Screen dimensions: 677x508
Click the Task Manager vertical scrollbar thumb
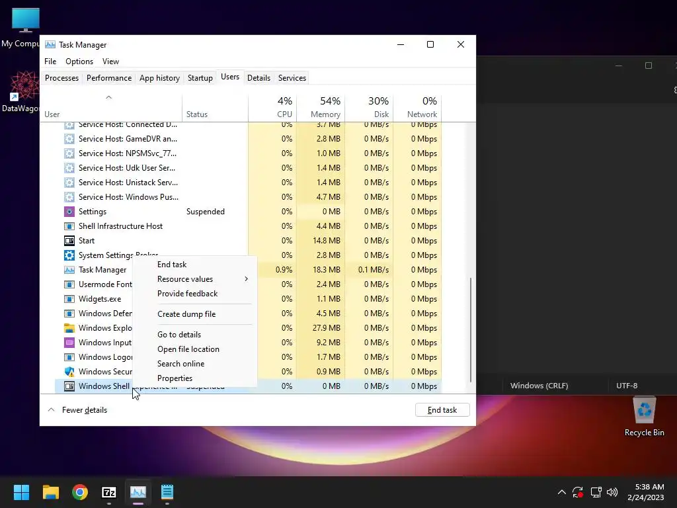click(x=470, y=330)
